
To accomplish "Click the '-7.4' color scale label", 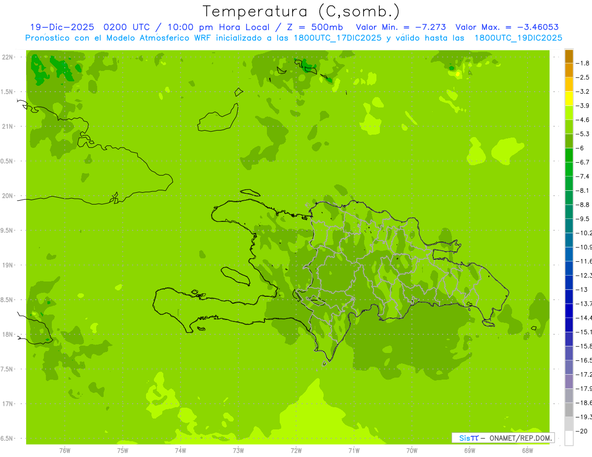I will click(583, 176).
